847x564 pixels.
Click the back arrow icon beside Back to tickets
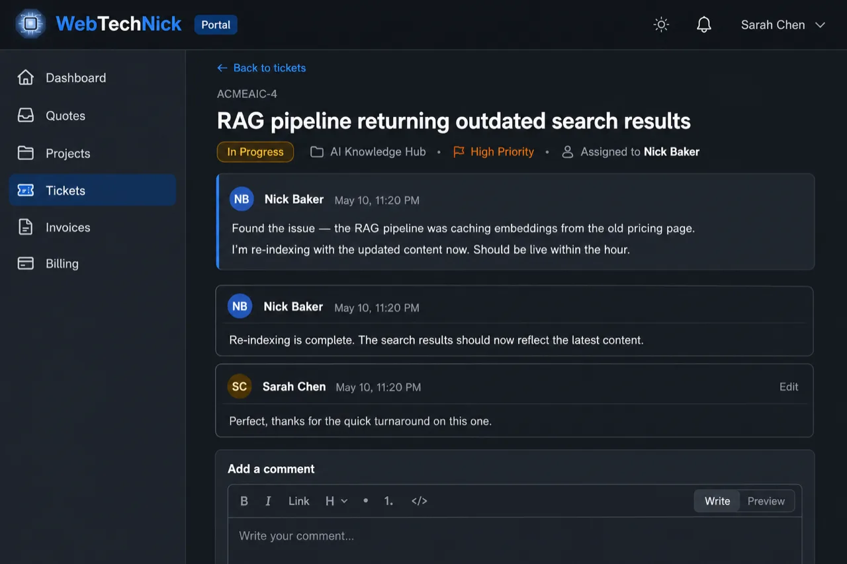(x=222, y=68)
